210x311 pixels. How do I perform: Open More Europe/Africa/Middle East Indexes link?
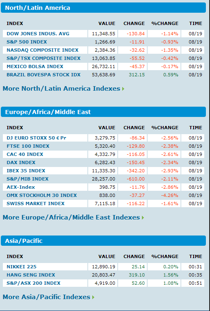click(x=71, y=217)
